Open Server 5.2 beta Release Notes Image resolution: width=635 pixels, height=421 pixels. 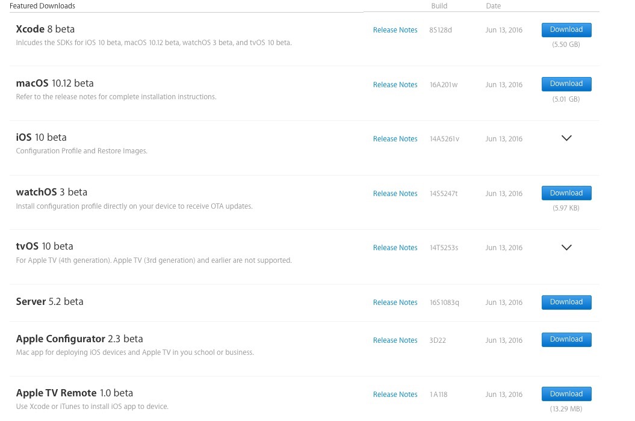[395, 303]
